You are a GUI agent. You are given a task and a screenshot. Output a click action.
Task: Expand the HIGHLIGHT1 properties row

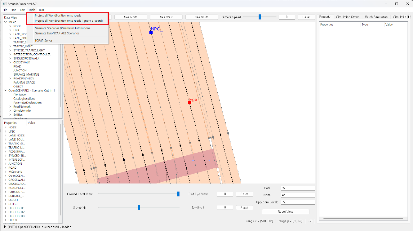pos(5,208)
